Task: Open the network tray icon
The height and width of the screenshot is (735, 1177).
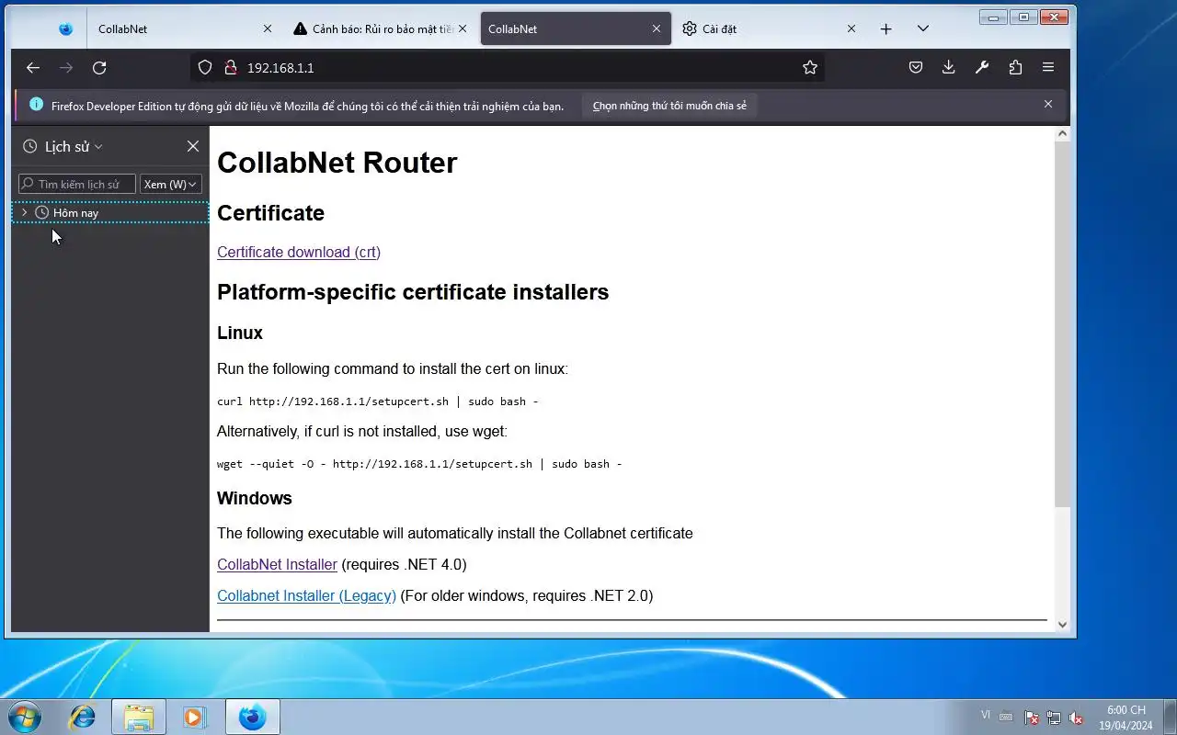Action: click(1054, 718)
